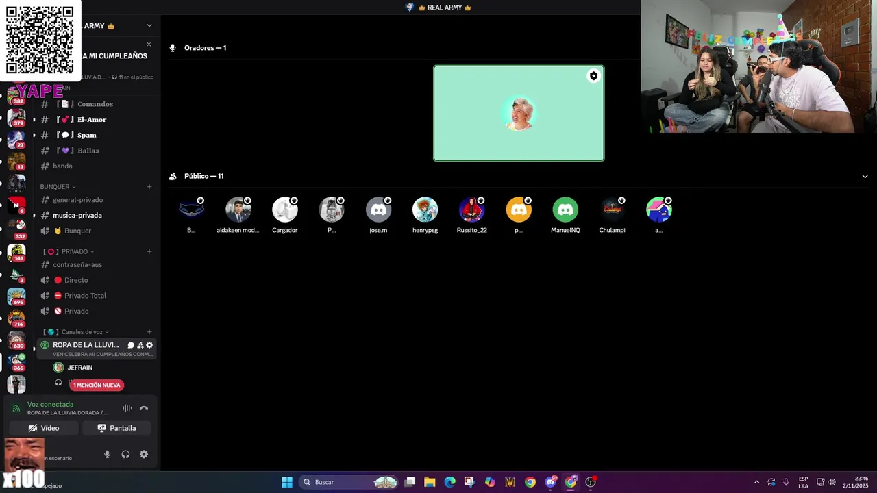
Task: Open REAL ARMY server menu dropdown
Action: (149, 26)
